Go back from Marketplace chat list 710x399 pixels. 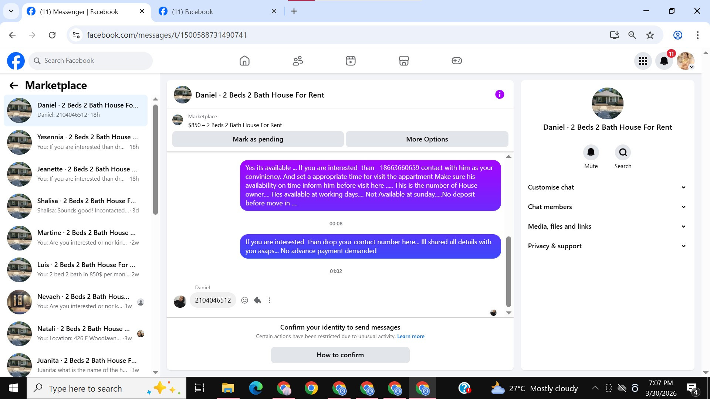pos(14,85)
